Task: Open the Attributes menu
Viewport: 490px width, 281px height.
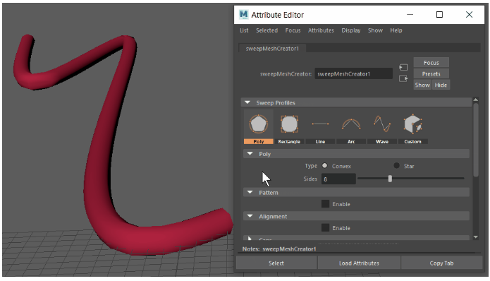Action: (321, 30)
